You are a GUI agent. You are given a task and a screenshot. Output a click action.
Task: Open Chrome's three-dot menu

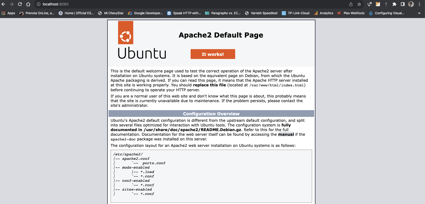coord(419,4)
